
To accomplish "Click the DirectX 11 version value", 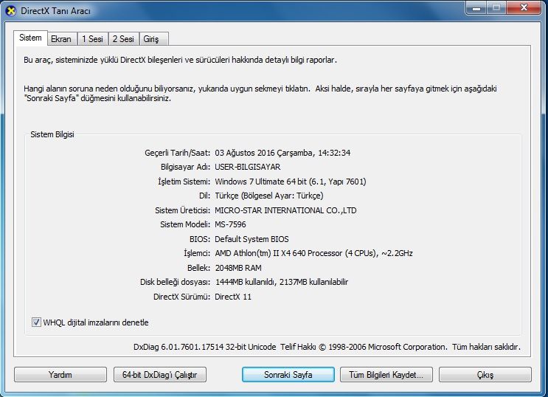I will (233, 297).
